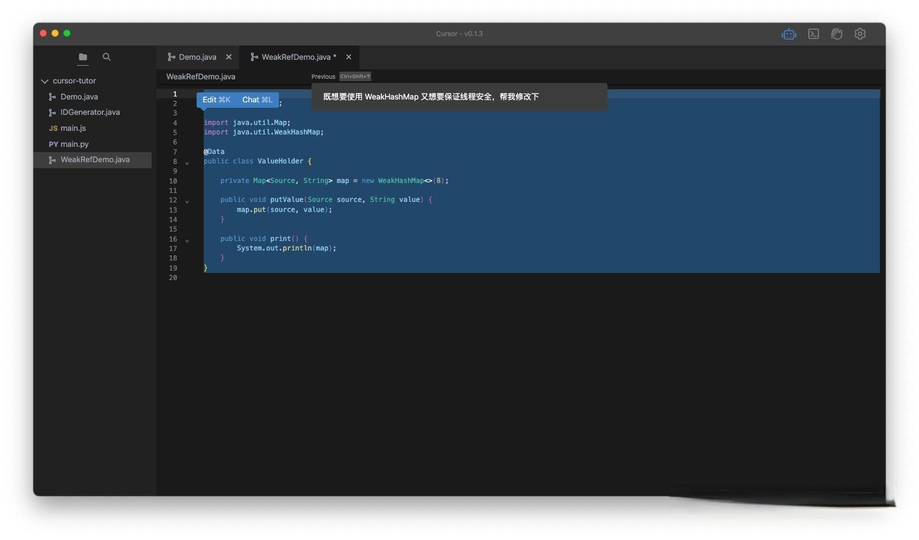The width and height of the screenshot is (919, 540).
Task: Click the WeakRefDemo.java breadcrumb label
Action: tap(201, 76)
